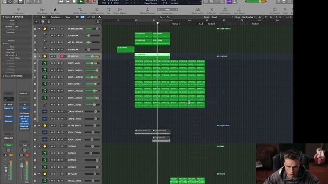Click the LEAD SYNTHS 1 audio track icon
328x184 pixels.
click(x=45, y=112)
